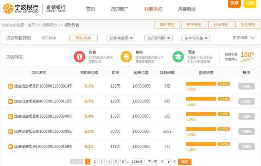Go to page 5 in pagination
The width and height of the screenshot is (261, 166).
pyautogui.click(x=116, y=162)
